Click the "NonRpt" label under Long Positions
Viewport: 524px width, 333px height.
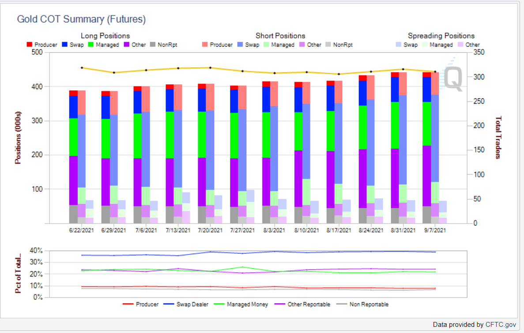pyautogui.click(x=167, y=45)
